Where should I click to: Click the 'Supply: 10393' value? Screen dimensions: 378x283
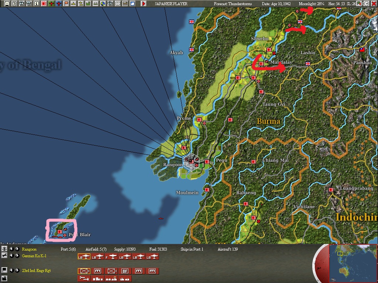tap(125, 249)
